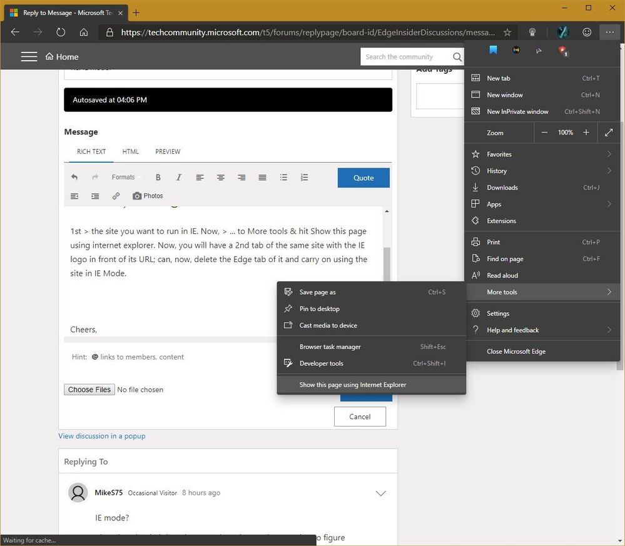Open View discussion in a popup link

101,436
